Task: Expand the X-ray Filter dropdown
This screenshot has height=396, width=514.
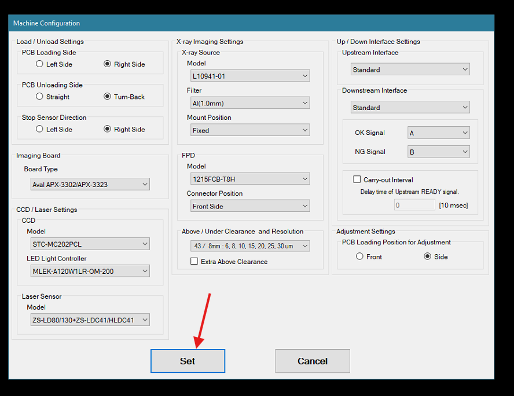Action: click(250, 103)
